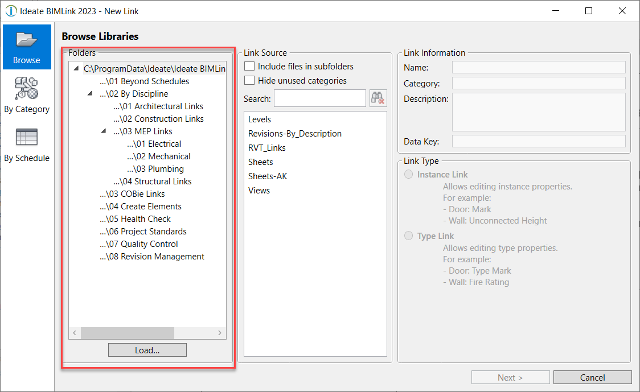Switch to the By Schedule sidebar icon
Image resolution: width=640 pixels, height=392 pixels.
click(27, 145)
